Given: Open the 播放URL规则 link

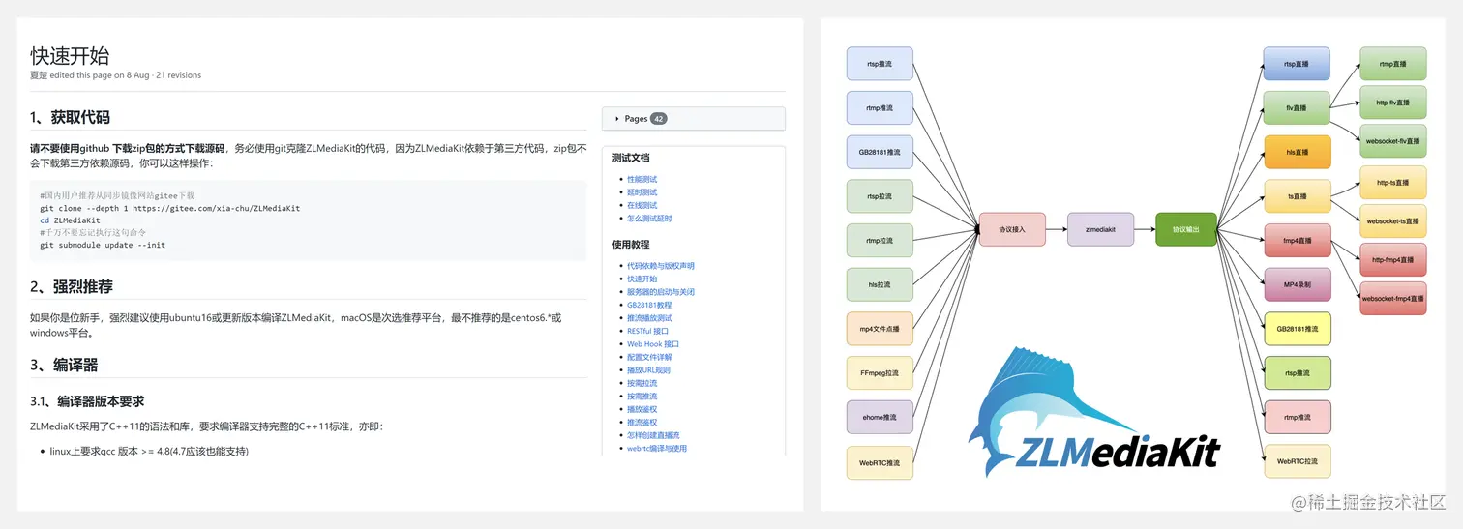Looking at the screenshot, I should pos(648,370).
